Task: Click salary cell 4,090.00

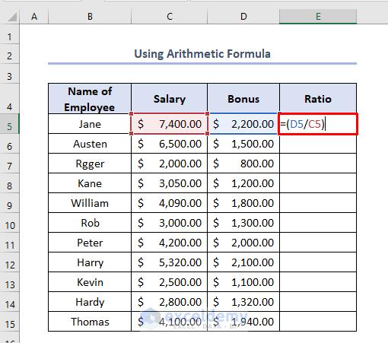Action: [x=170, y=203]
